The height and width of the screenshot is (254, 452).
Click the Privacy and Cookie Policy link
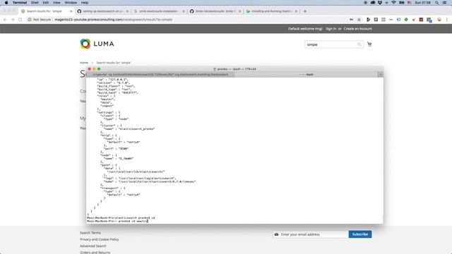pos(99,239)
